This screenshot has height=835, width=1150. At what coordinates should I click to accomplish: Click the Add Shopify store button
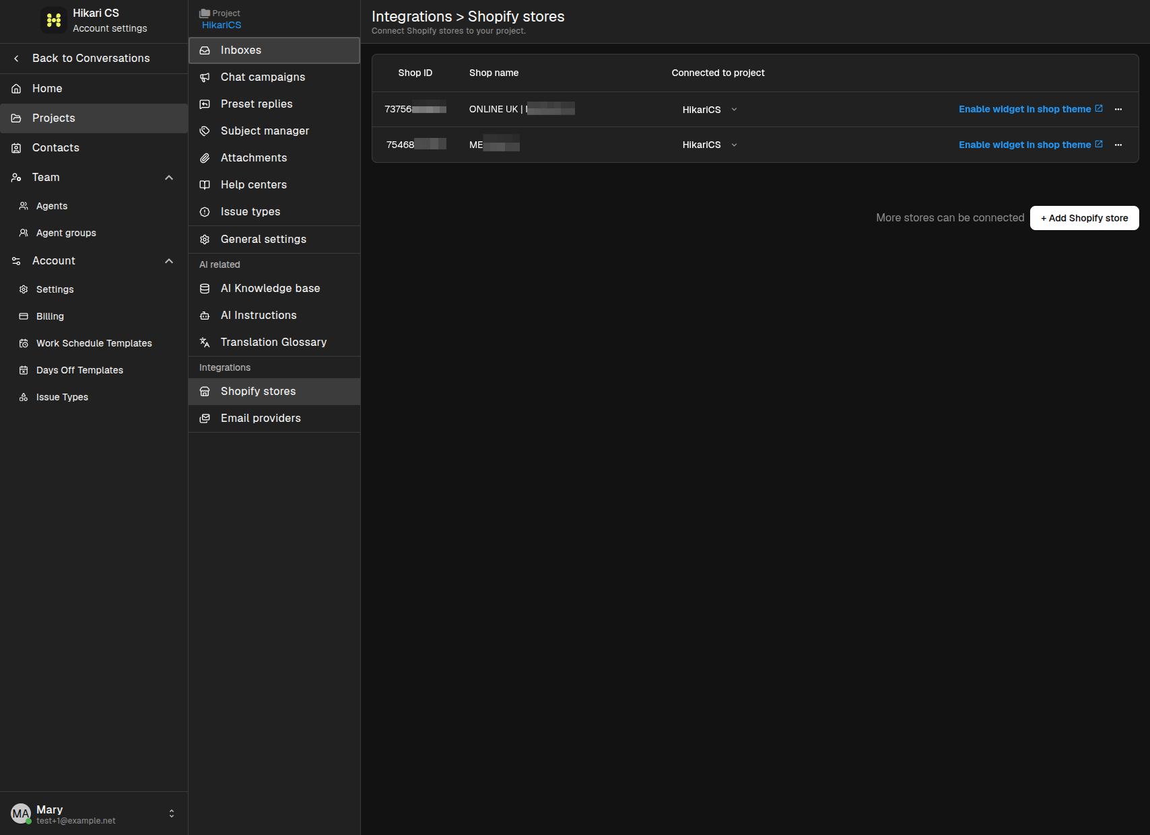pyautogui.click(x=1084, y=218)
